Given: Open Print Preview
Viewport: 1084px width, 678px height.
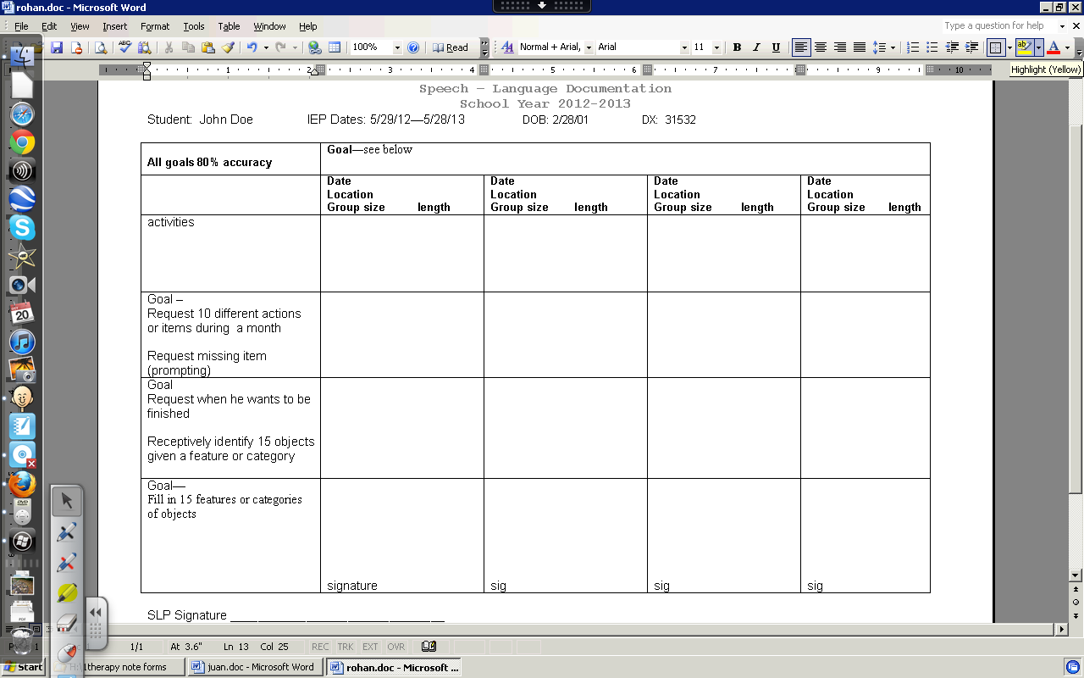Looking at the screenshot, I should tap(100, 47).
